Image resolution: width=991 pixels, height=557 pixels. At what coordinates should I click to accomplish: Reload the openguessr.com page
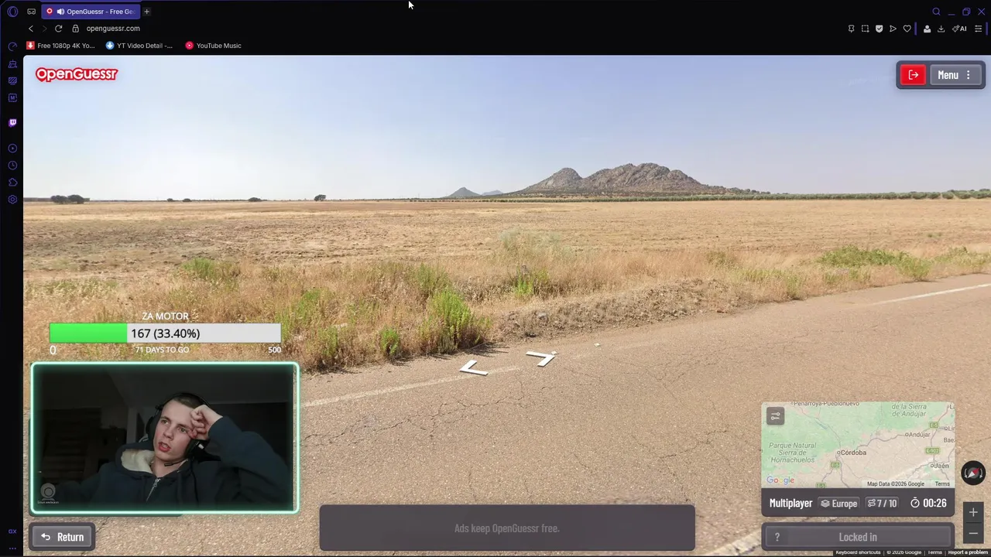(58, 29)
